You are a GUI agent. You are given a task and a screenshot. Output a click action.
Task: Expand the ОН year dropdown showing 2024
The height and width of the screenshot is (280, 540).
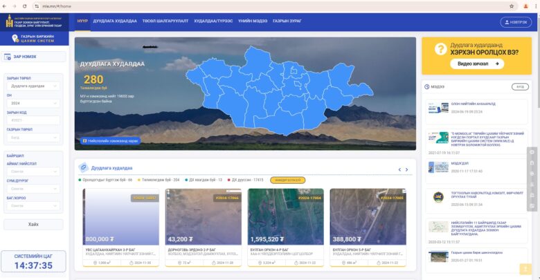[33, 103]
